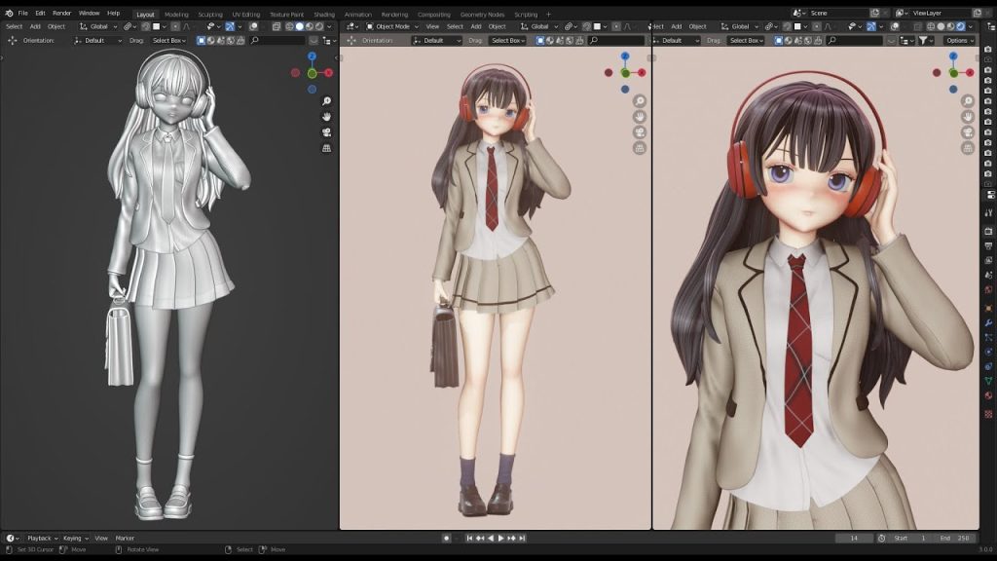997x561 pixels.
Task: Click Z axis on left viewport gizmo
Action: (x=312, y=56)
